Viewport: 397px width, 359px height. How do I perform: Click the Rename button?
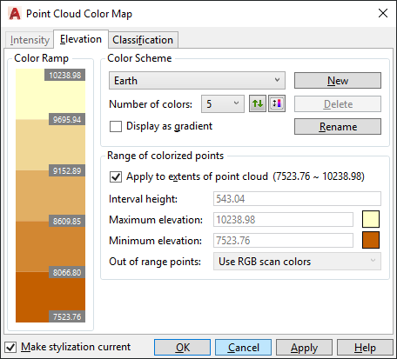coord(338,126)
